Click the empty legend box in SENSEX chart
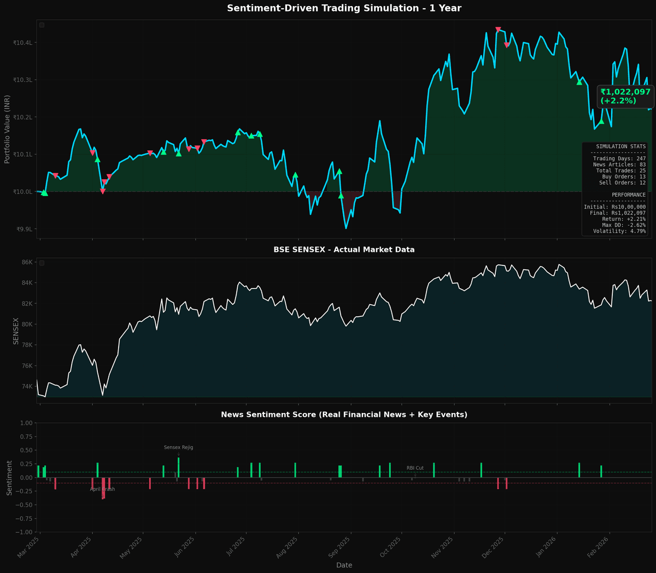Image resolution: width=656 pixels, height=573 pixels. 42,263
